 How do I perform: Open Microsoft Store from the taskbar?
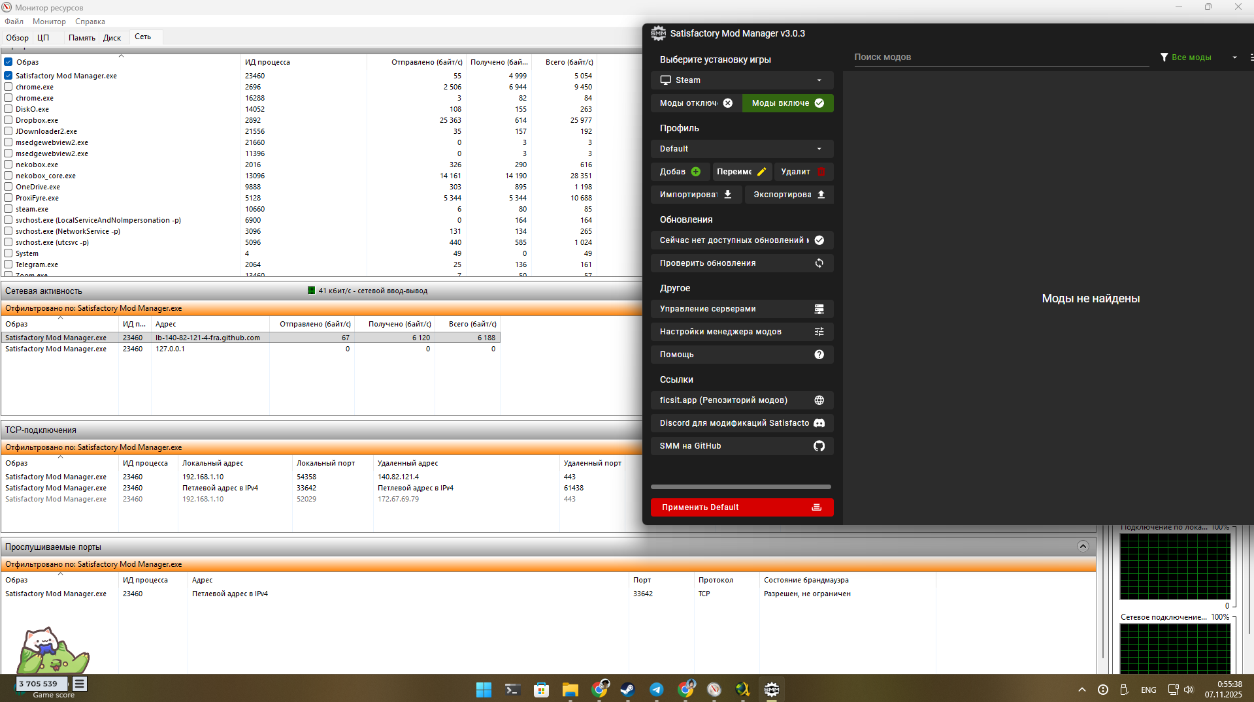(x=541, y=690)
